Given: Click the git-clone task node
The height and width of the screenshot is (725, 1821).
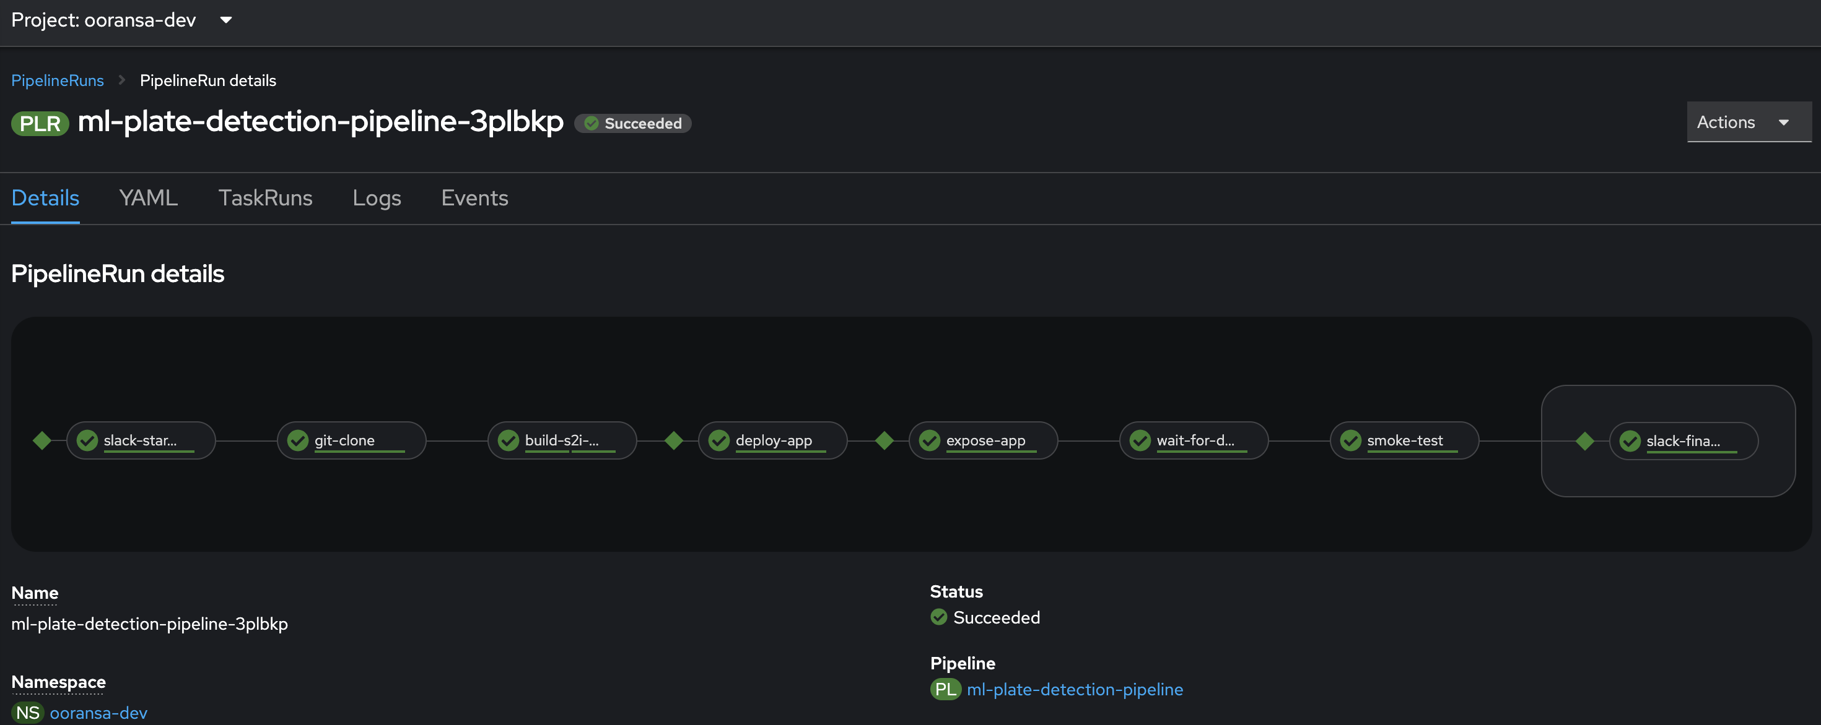Looking at the screenshot, I should tap(351, 440).
